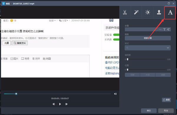Click the ellipsis browse subtitle file button
This screenshot has width=177, height=115.
click(160, 29)
